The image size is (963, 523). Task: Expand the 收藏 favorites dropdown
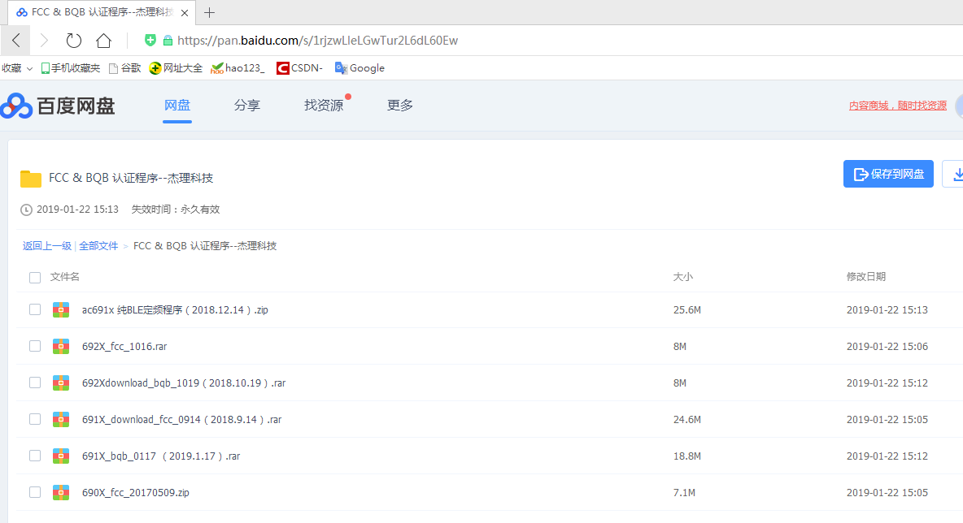tap(16, 68)
